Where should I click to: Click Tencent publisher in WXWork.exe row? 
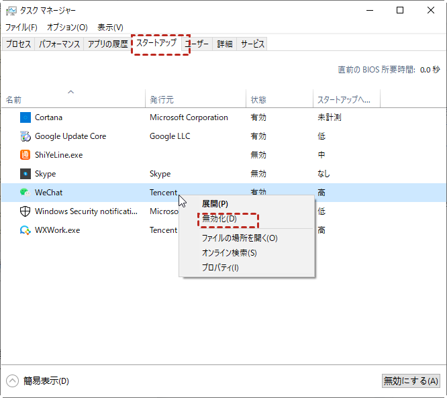[x=163, y=230]
